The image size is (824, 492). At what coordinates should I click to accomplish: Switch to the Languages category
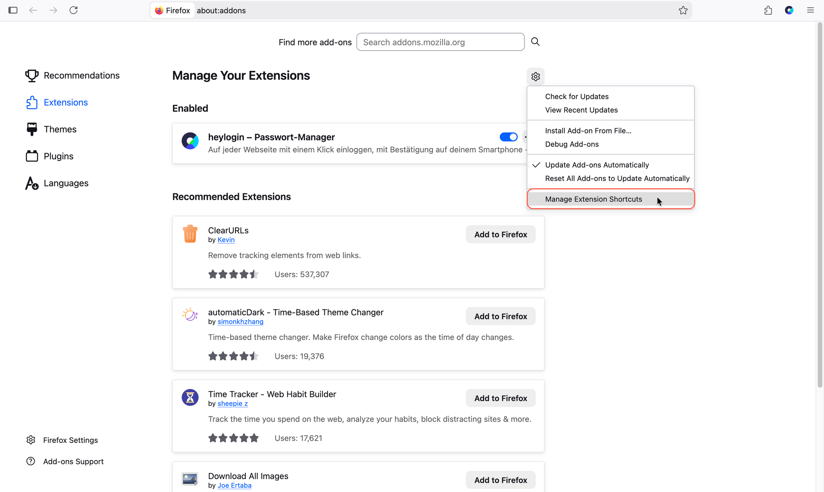(57, 183)
